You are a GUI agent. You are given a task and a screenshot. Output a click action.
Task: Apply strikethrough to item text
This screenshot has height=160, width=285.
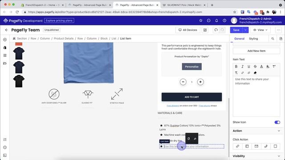(x=255, y=67)
